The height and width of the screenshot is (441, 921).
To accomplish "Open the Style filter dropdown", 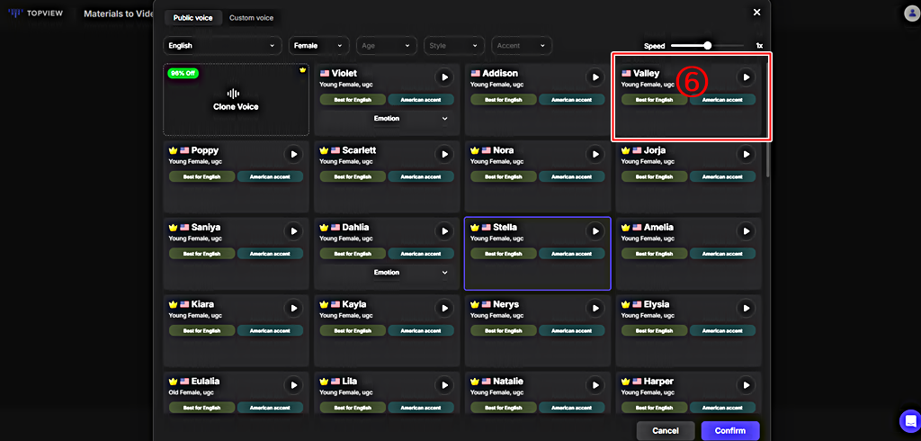I will tap(453, 45).
